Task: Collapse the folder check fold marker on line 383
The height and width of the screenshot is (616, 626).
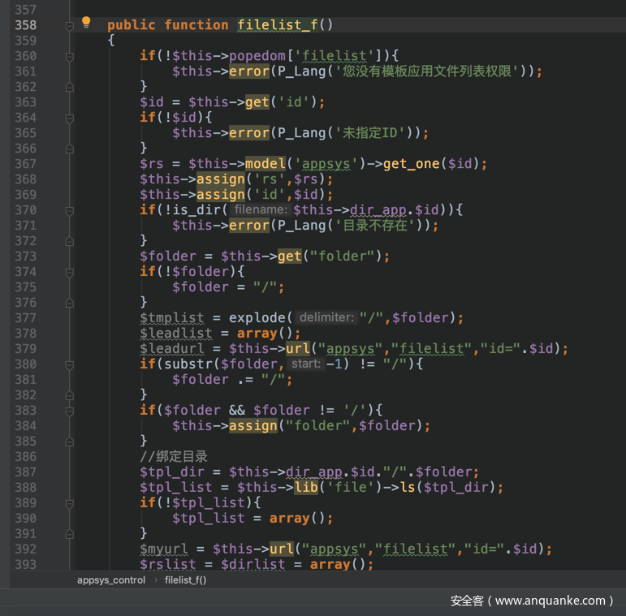Action: [x=70, y=411]
